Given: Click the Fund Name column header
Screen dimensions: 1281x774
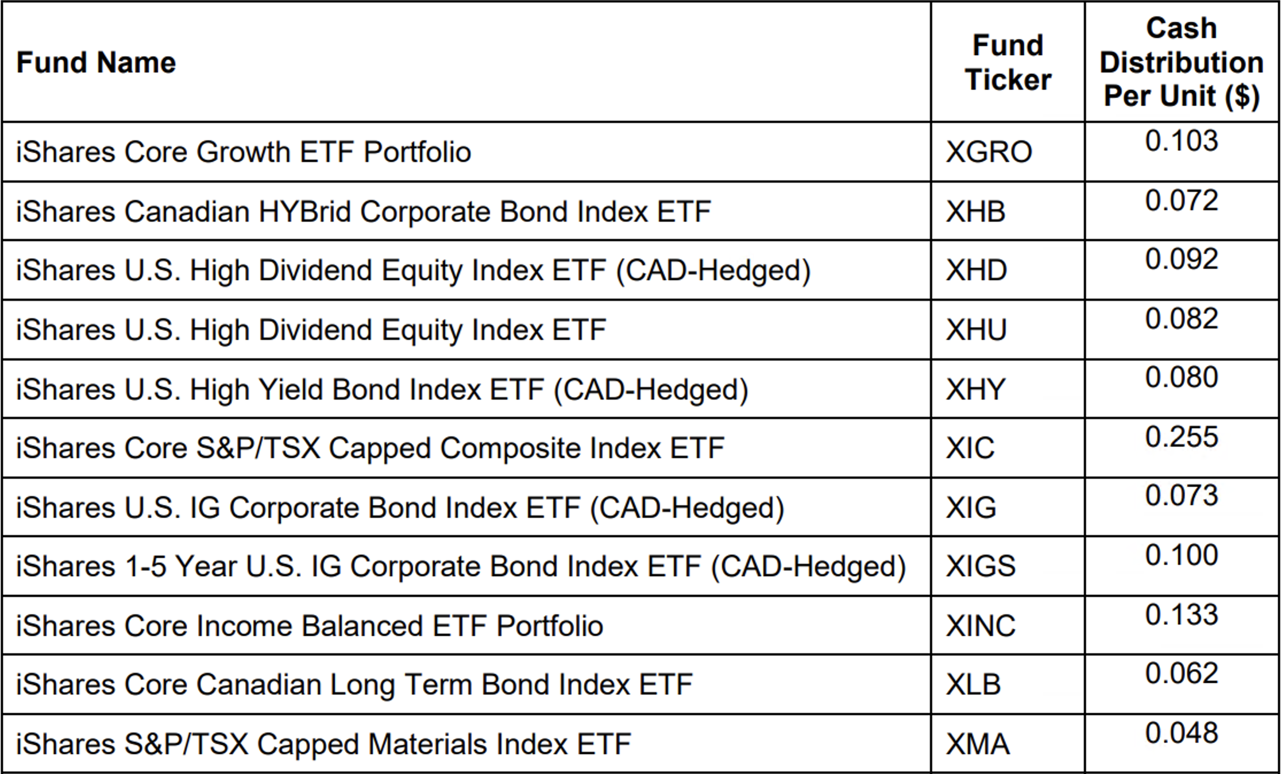Looking at the screenshot, I should pyautogui.click(x=97, y=62).
